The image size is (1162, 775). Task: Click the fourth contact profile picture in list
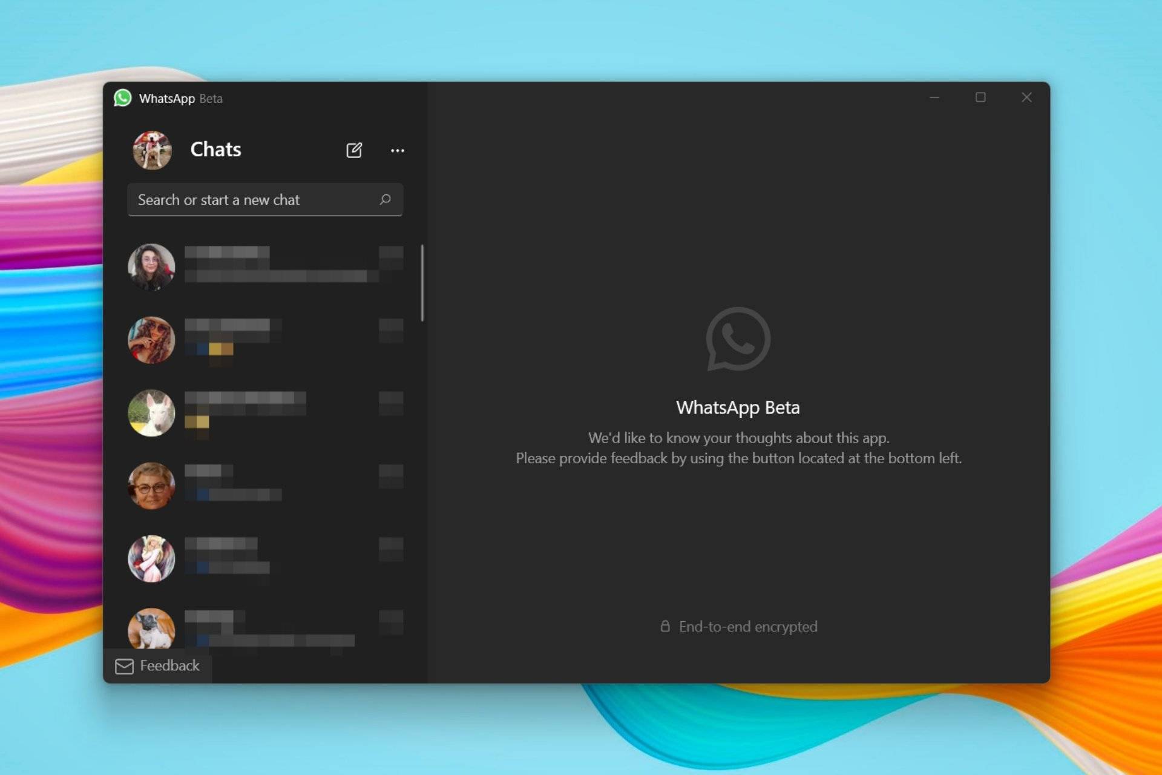click(151, 484)
